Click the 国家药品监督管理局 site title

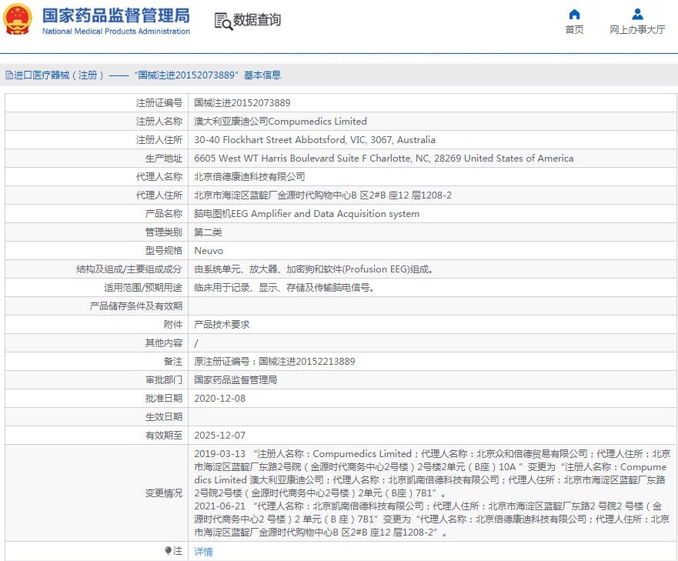pyautogui.click(x=115, y=15)
